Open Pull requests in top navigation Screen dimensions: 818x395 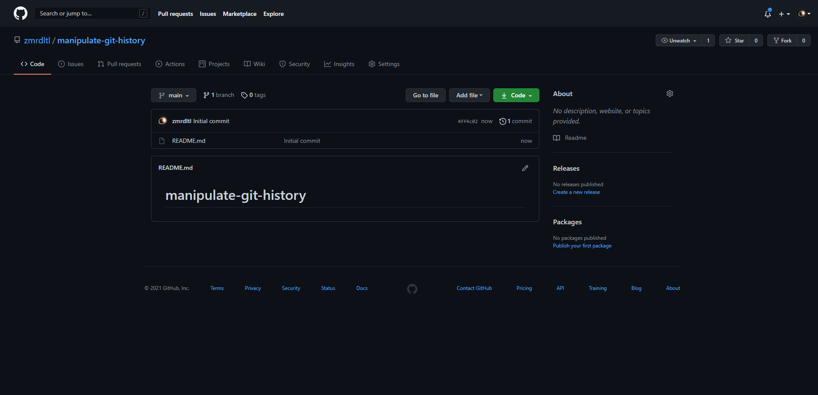(x=175, y=14)
